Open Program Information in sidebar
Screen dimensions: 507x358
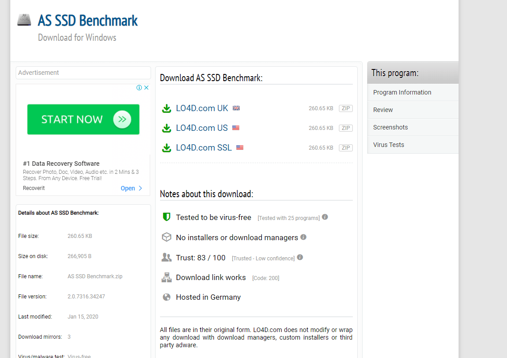tap(413, 92)
